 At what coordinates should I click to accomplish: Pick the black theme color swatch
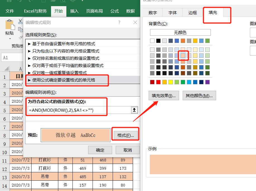158,41
